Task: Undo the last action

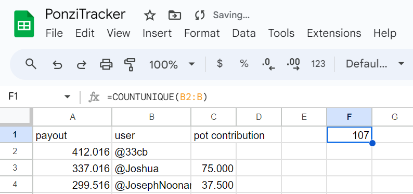Action: pyautogui.click(x=57, y=64)
